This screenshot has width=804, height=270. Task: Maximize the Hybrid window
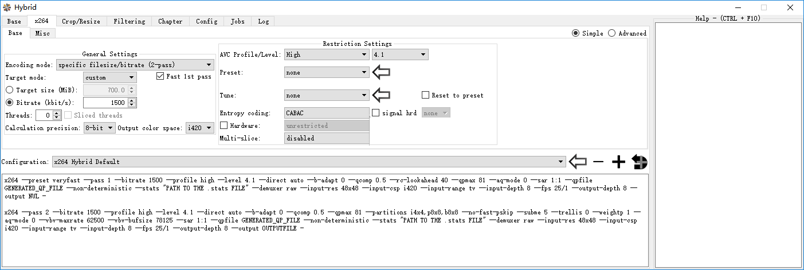[764, 7]
